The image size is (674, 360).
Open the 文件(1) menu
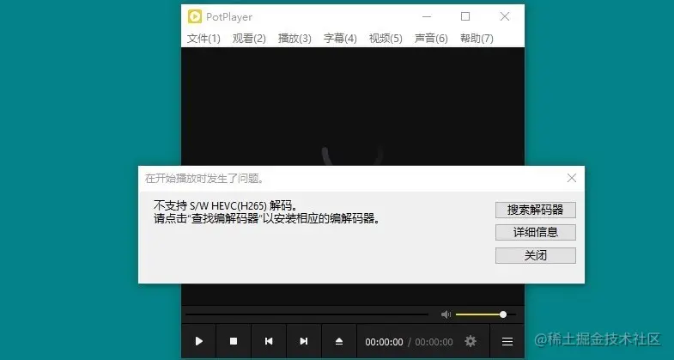coord(203,39)
